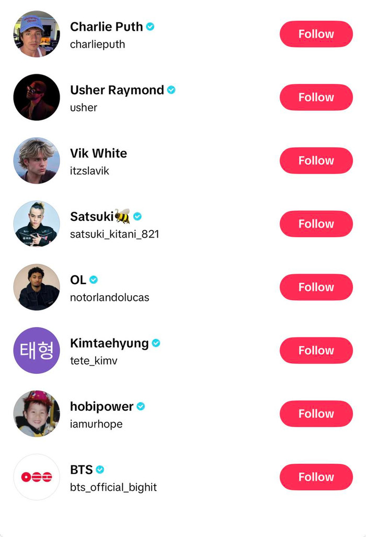
Task: Follow Kimtaehyung tete_kimv
Action: (316, 351)
